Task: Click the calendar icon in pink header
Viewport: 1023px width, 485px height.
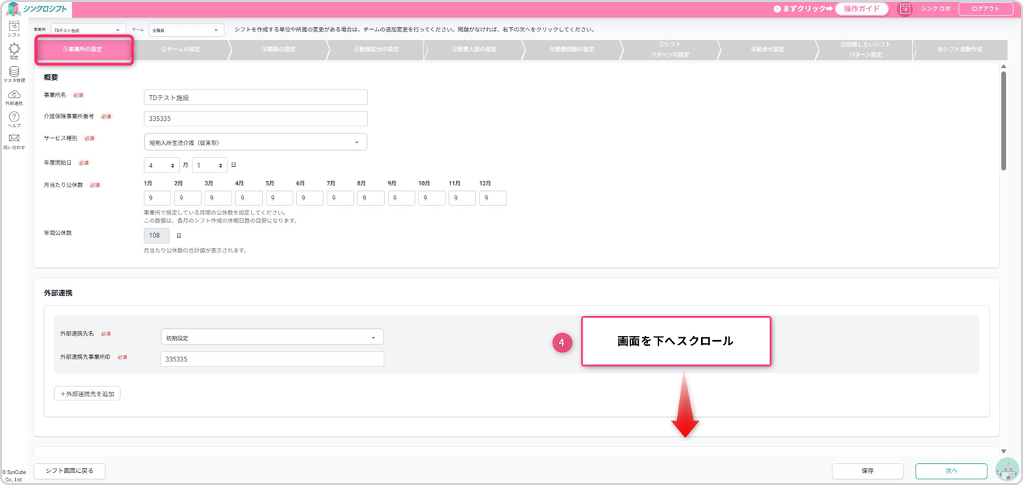Action: [904, 9]
